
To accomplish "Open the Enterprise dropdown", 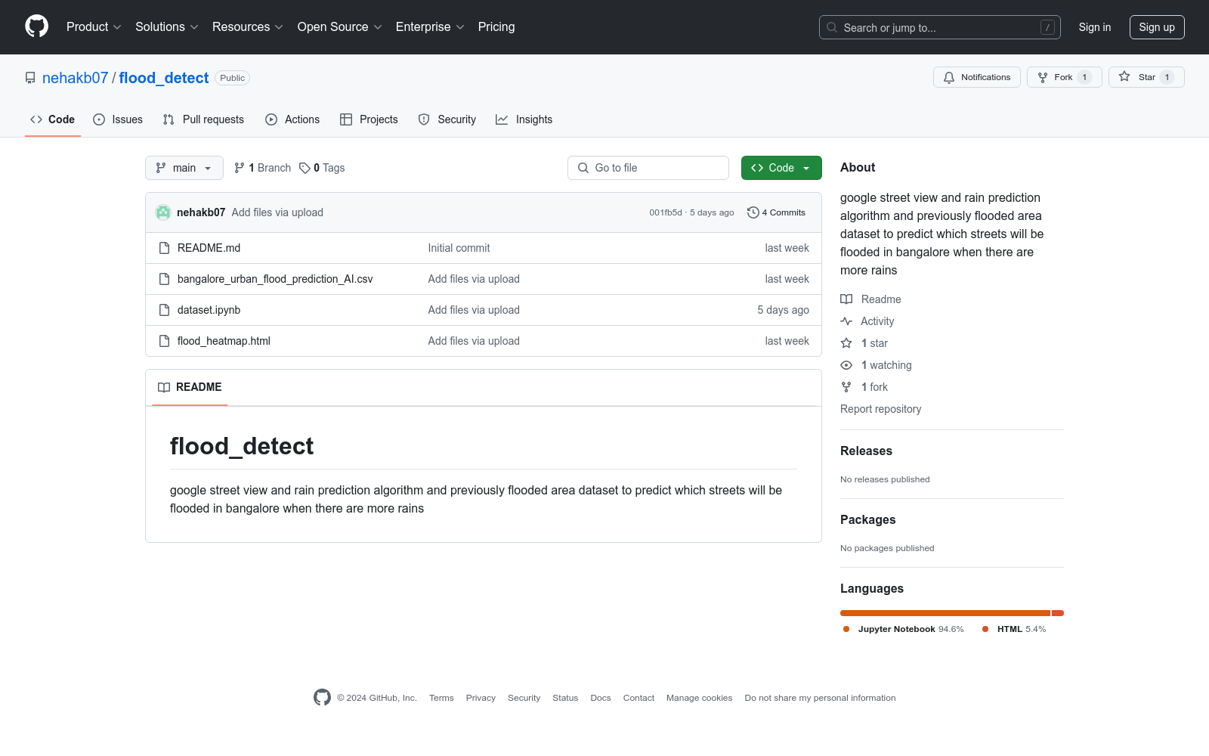I will pyautogui.click(x=430, y=27).
